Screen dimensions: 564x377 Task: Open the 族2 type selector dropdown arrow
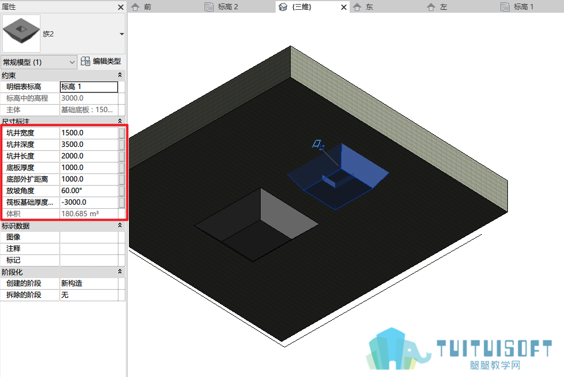121,34
